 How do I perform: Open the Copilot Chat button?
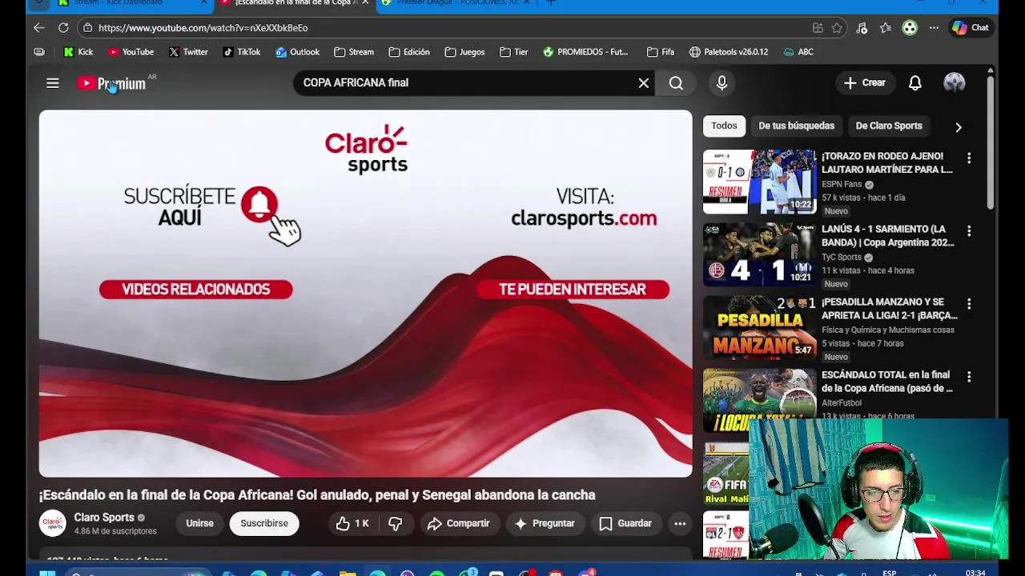coord(971,27)
